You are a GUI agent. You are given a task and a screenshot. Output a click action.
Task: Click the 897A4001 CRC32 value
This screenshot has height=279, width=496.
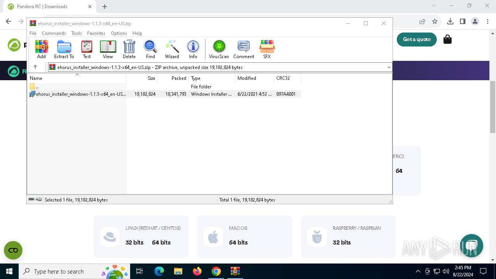286,94
